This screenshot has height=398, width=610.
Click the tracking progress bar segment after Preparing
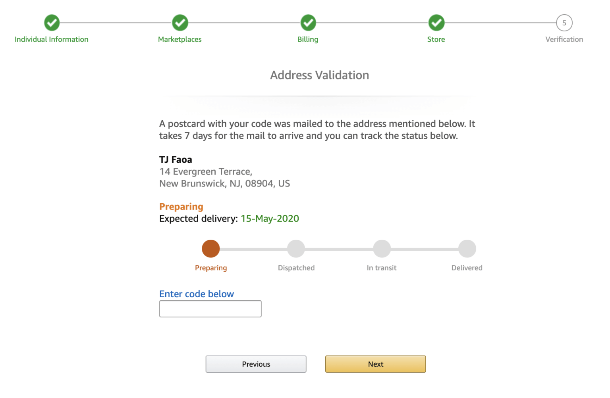(253, 248)
